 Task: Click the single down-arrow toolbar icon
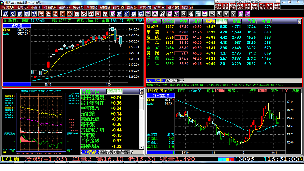pyautogui.click(x=219, y=14)
